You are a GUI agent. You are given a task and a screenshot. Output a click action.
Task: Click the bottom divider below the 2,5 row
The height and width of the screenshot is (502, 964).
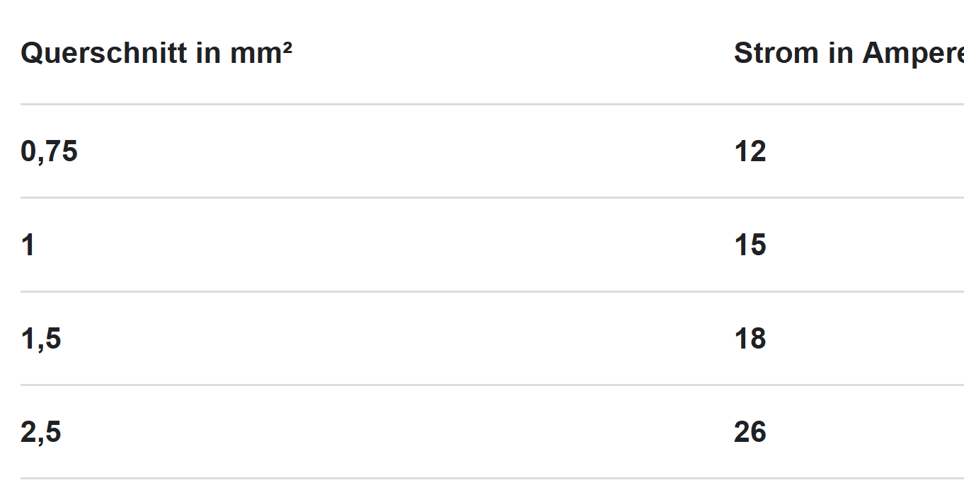point(492,478)
